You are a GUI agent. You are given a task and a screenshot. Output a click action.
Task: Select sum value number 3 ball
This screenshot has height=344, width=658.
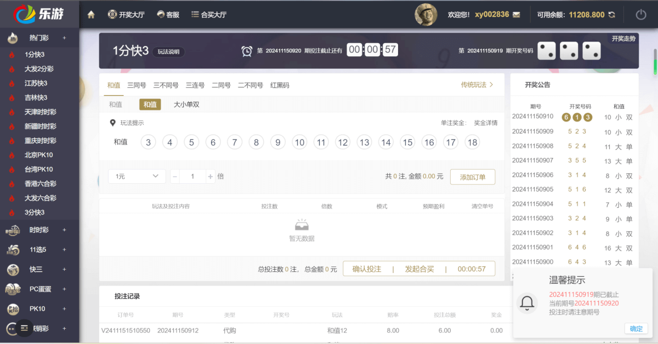(x=148, y=143)
